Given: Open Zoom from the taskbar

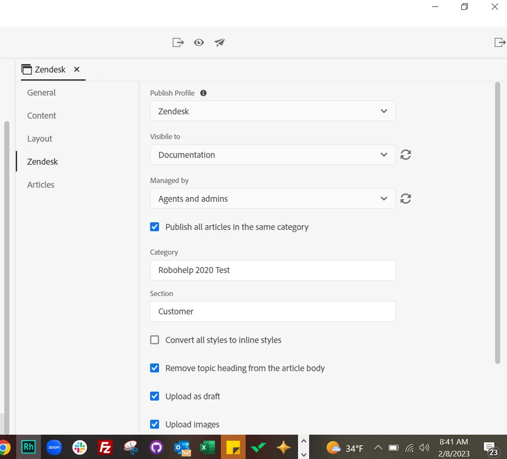Looking at the screenshot, I should (x=54, y=448).
